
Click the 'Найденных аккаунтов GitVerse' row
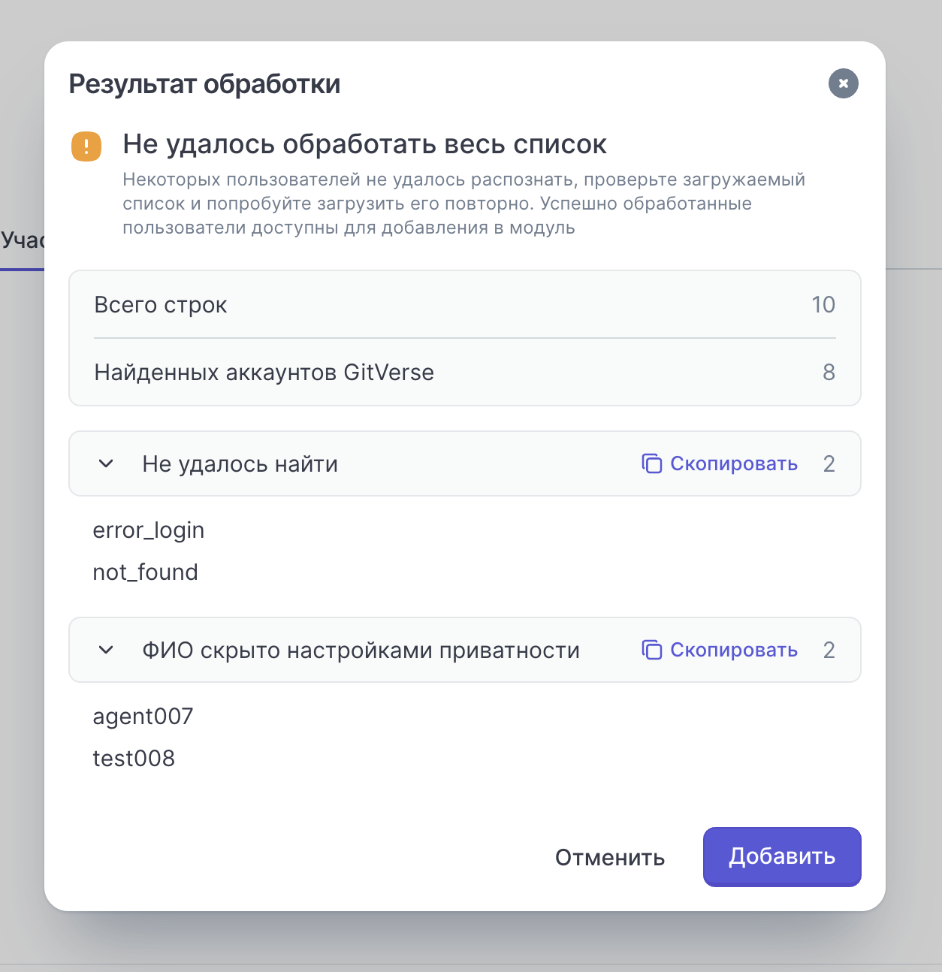(x=464, y=373)
